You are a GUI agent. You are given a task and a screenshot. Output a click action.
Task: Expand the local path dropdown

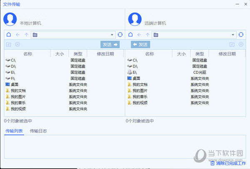point(112,35)
